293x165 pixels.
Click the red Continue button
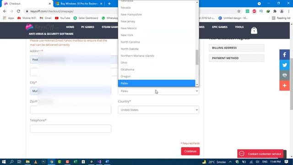pyautogui.click(x=190, y=151)
